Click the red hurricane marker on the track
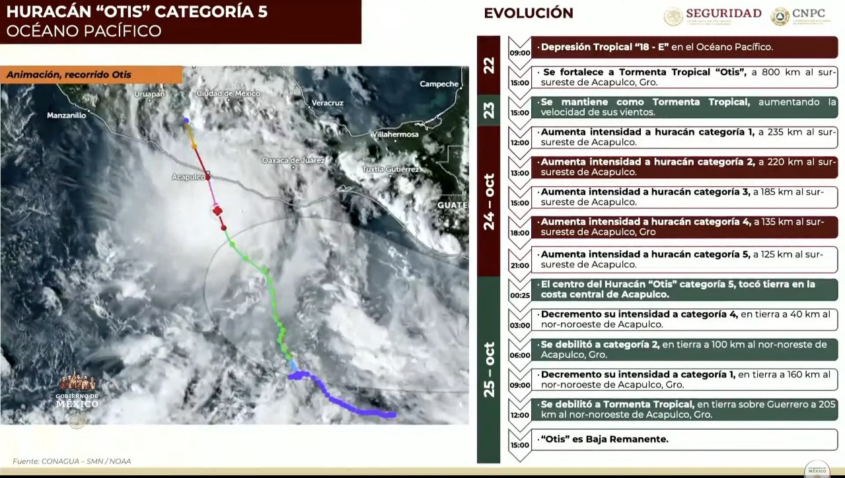Viewport: 845px width, 478px height. coord(217,211)
